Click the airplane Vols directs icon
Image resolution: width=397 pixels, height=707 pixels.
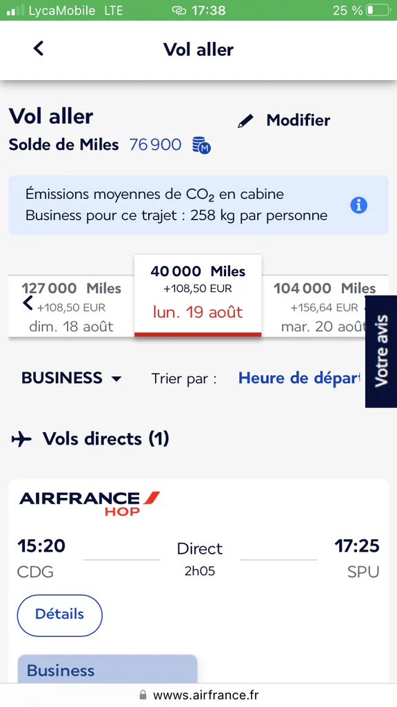(21, 438)
